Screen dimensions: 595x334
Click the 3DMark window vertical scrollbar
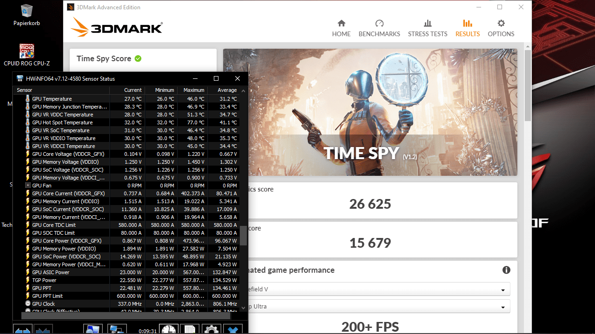tap(528, 85)
